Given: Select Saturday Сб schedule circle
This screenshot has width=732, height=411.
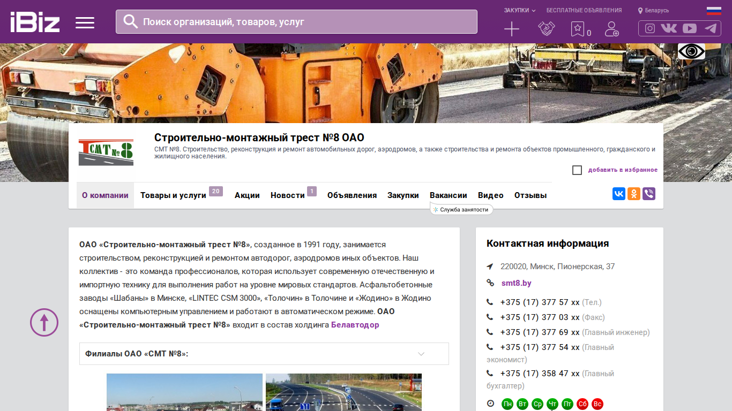Looking at the screenshot, I should tap(582, 404).
